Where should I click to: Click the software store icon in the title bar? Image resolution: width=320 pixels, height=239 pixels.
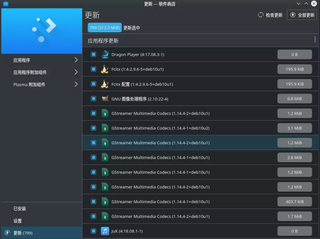point(6,4)
